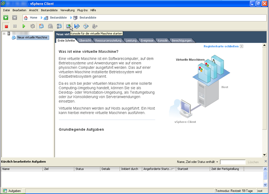Viewport: 269px width, 194px height.
Task: Click the Startzeit column header
Action: pos(193,169)
